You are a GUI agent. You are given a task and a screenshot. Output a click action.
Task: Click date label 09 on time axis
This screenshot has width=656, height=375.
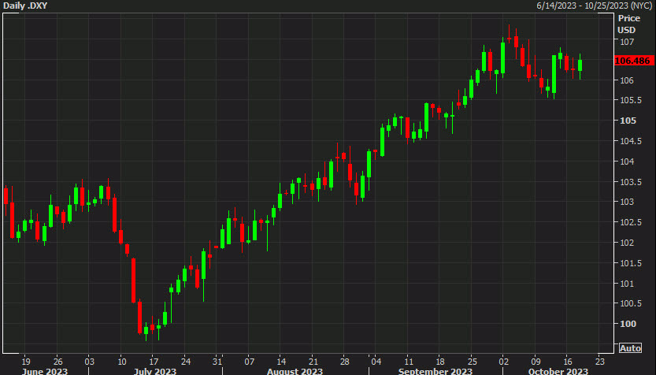click(536, 362)
